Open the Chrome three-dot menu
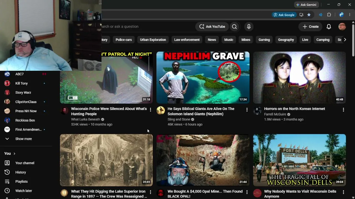 click(350, 15)
